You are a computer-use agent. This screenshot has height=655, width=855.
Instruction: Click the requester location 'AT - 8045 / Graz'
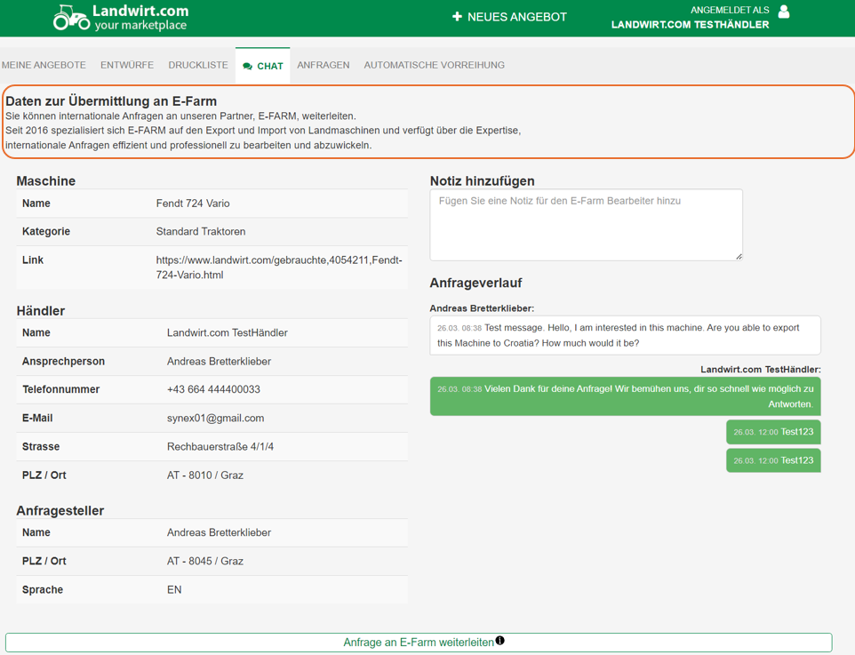(x=205, y=561)
